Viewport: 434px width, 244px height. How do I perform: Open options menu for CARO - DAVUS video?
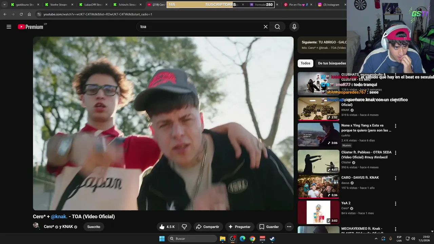click(395, 178)
